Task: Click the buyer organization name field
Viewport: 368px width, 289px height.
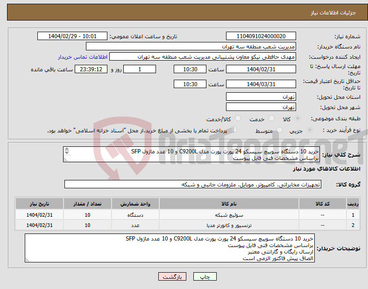Action: coord(191,46)
